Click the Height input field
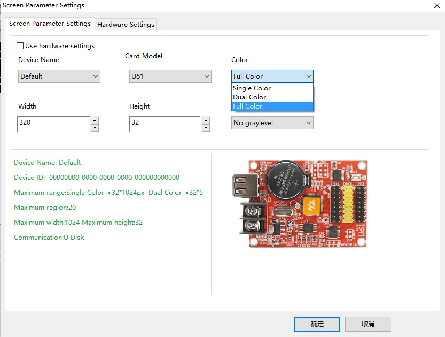The width and height of the screenshot is (445, 337). (x=164, y=124)
